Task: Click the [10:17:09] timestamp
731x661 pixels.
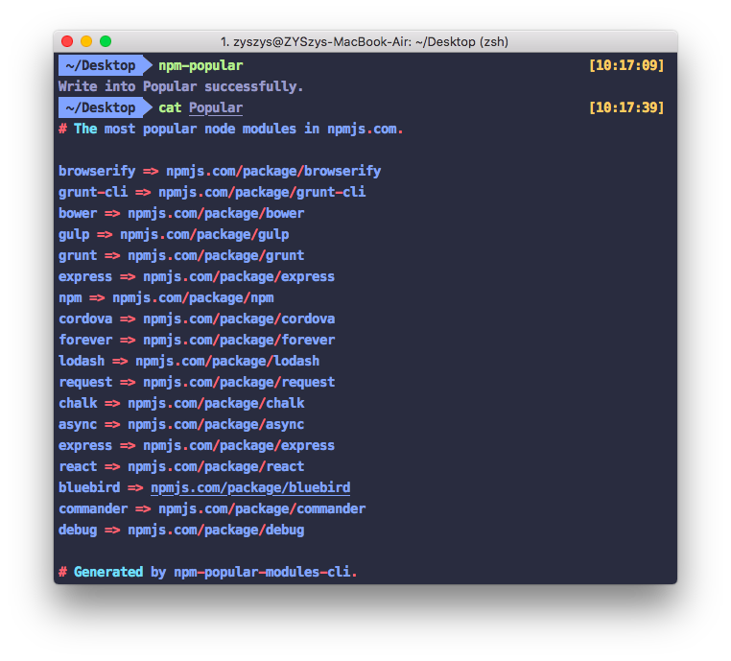Action: click(x=626, y=65)
